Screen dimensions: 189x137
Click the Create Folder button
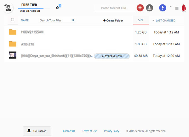113,21
